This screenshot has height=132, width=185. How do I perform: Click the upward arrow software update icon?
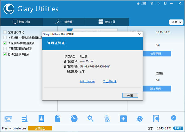(123, 119)
